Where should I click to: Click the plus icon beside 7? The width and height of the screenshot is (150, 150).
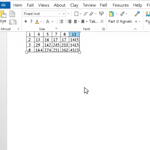pyautogui.click(x=26, y=21)
